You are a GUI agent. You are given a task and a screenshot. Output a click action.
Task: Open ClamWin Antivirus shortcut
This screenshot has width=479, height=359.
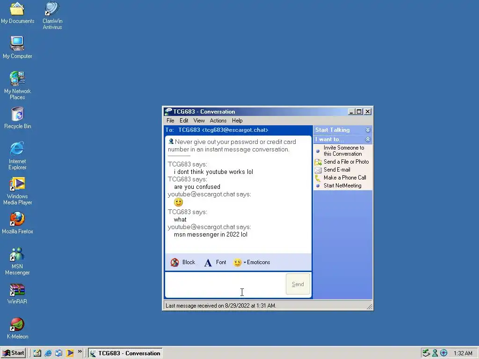point(52,15)
